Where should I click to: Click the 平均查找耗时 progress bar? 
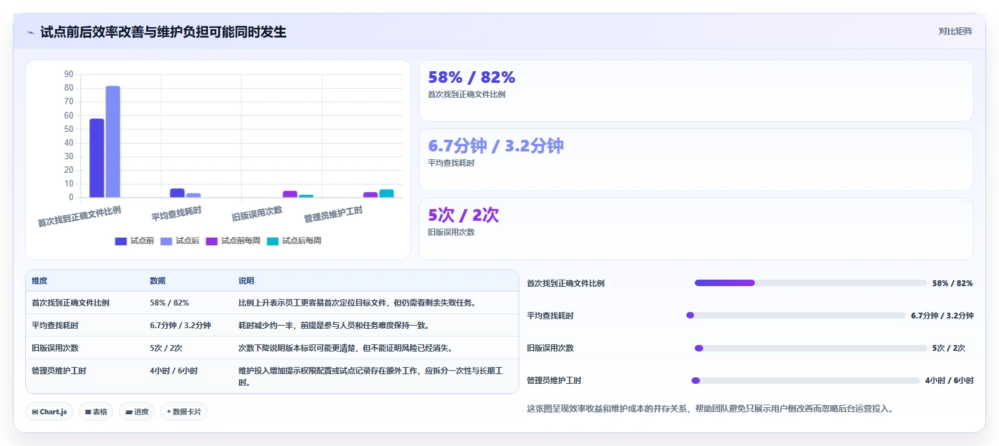[796, 315]
